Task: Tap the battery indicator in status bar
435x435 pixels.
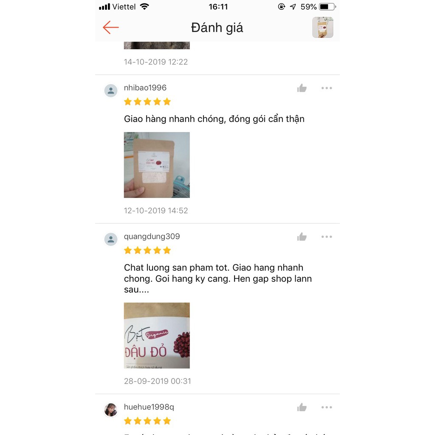Action: 328,7
